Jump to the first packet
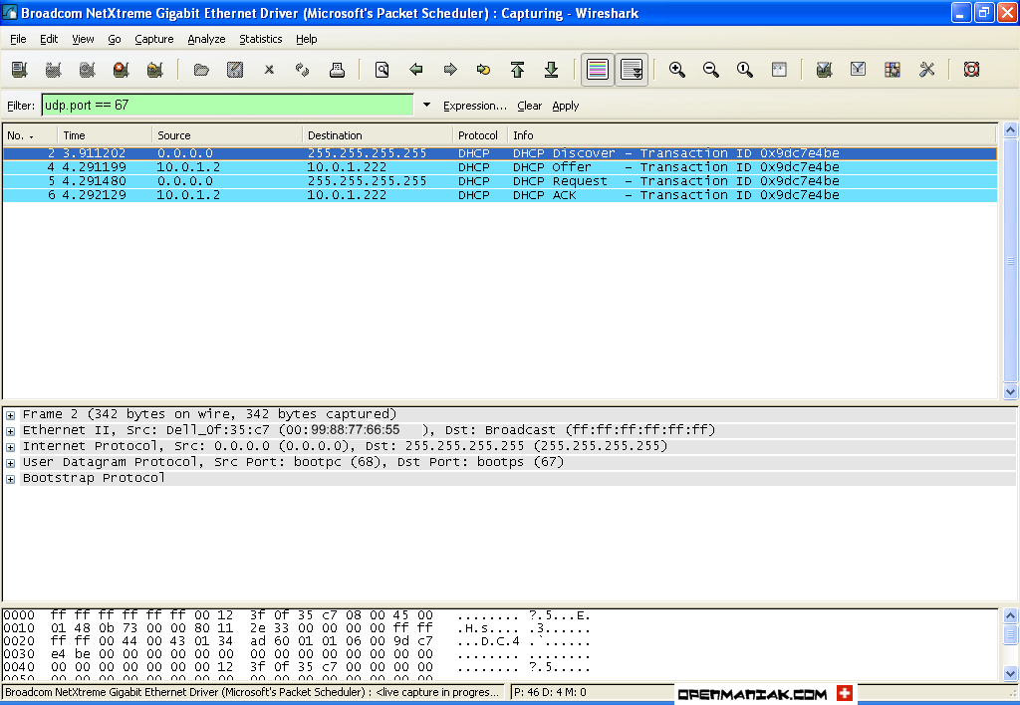1020x705 pixels. coord(518,70)
